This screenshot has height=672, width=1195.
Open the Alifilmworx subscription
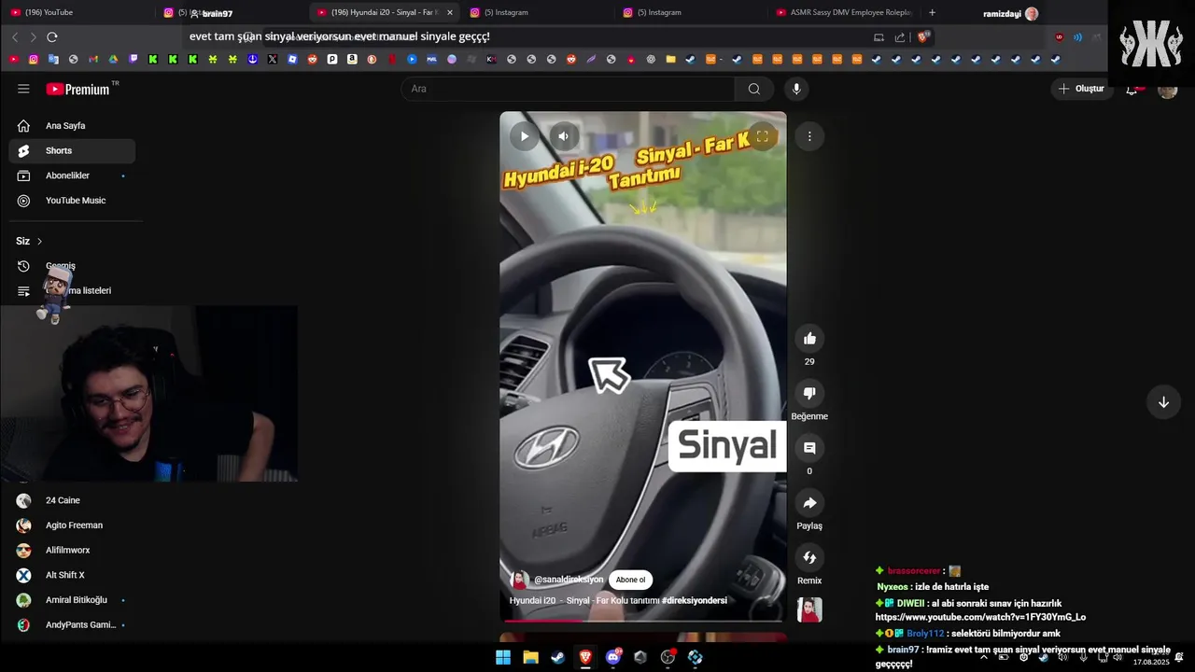(72, 551)
